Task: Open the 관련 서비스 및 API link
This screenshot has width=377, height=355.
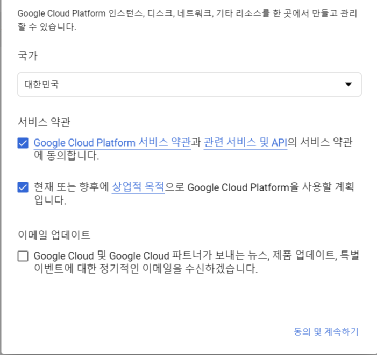Action: coord(245,142)
